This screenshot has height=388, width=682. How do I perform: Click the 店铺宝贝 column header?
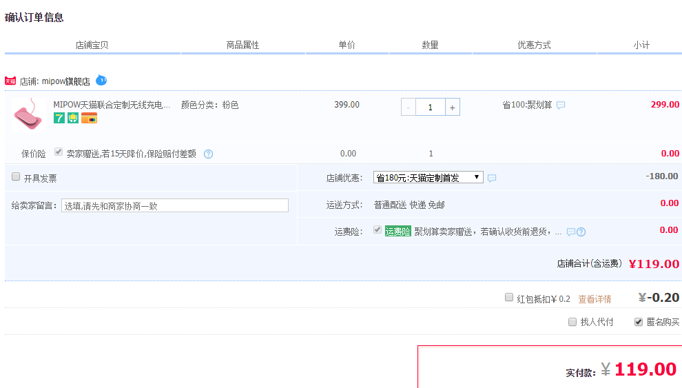coord(92,45)
